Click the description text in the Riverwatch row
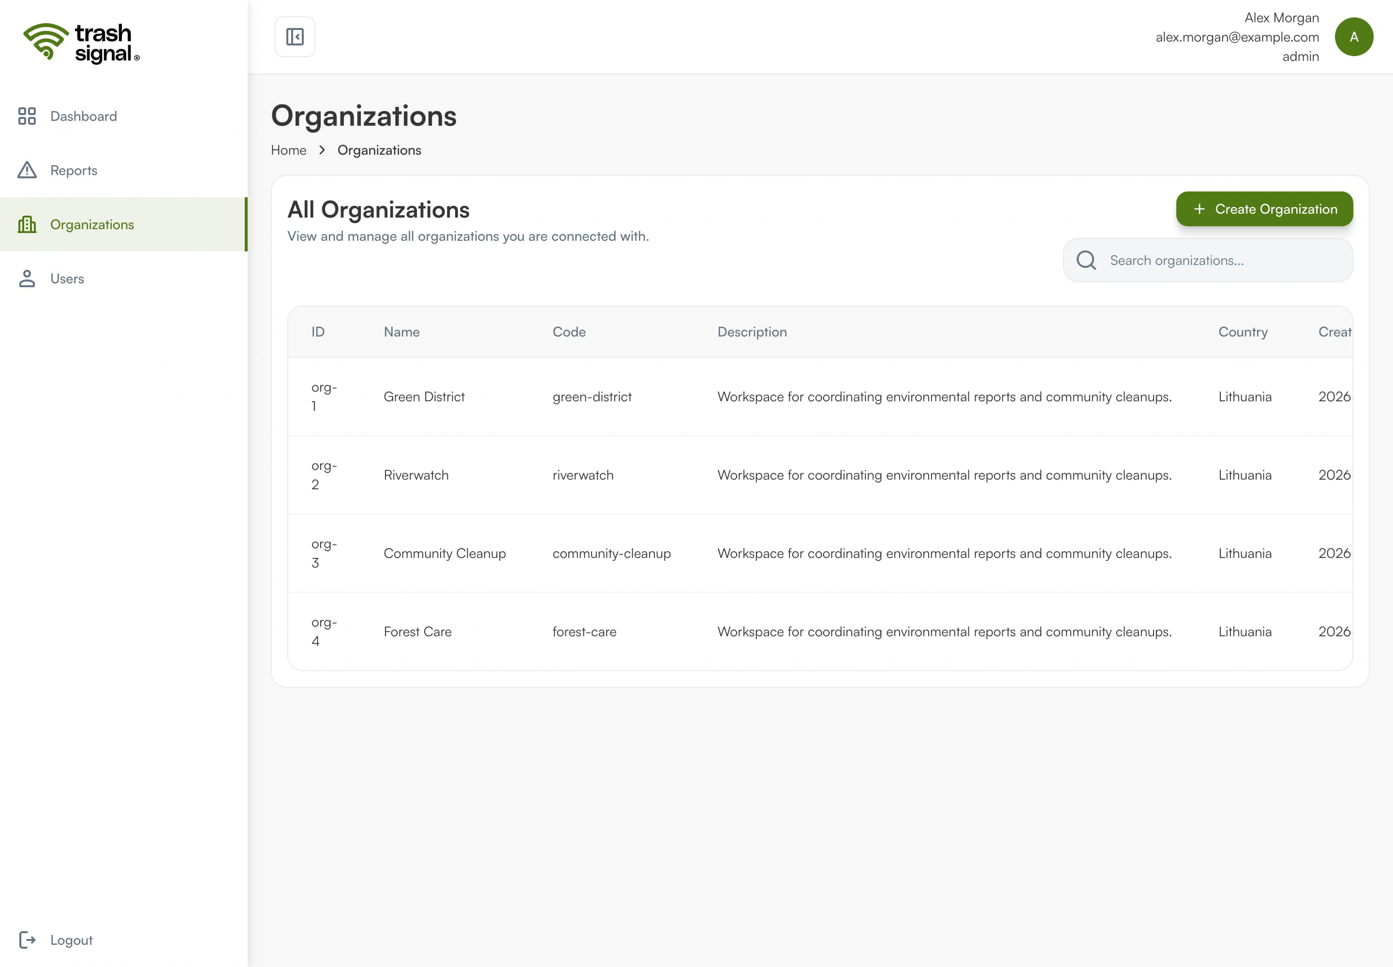The width and height of the screenshot is (1393, 967). [x=944, y=475]
